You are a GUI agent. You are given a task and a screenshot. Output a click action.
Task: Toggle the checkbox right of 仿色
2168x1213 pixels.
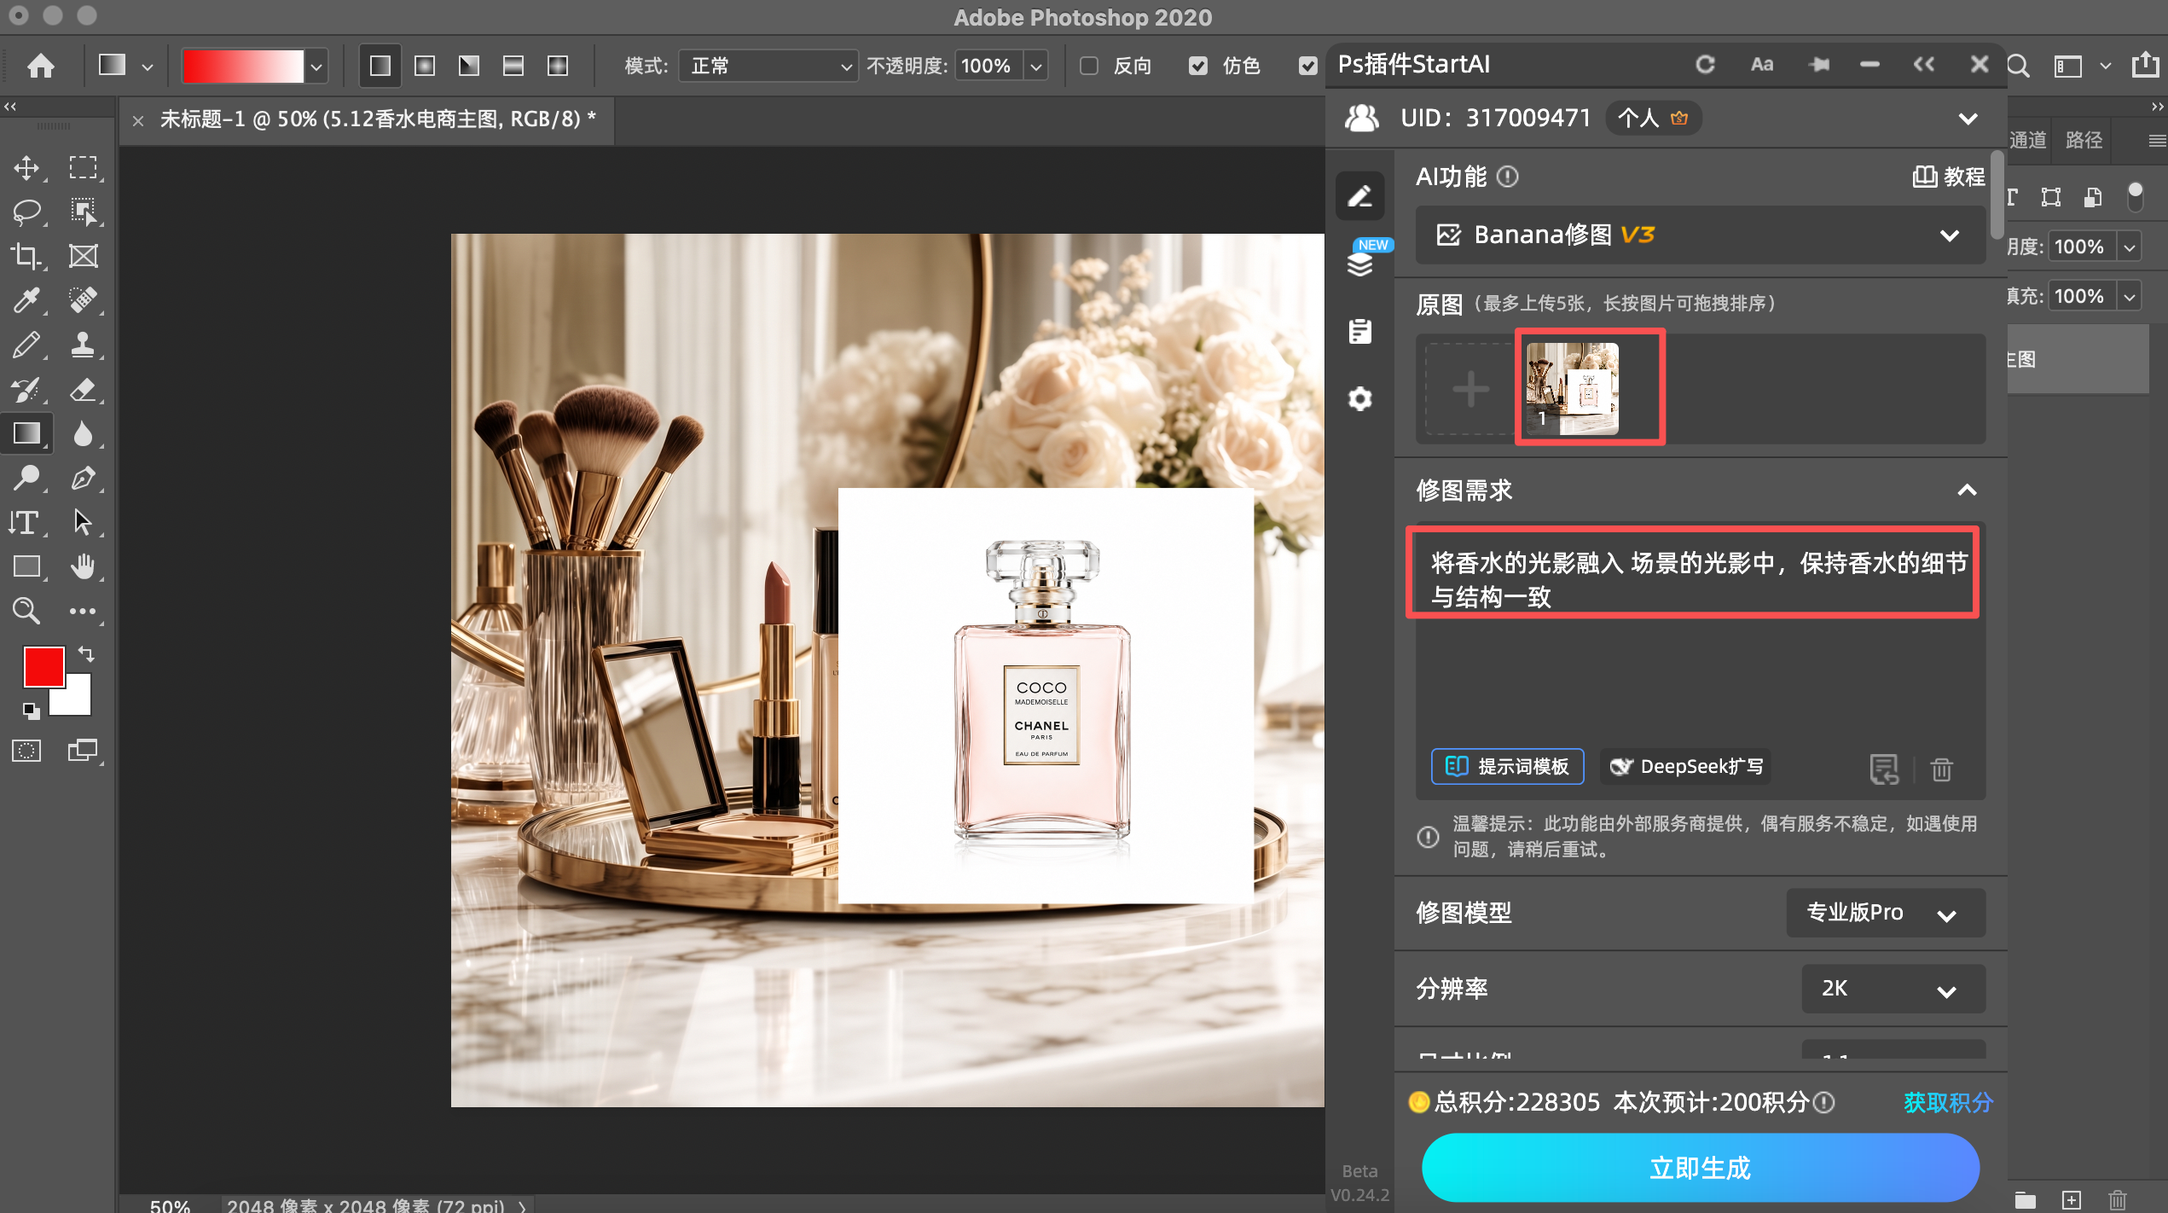[x=1307, y=66]
